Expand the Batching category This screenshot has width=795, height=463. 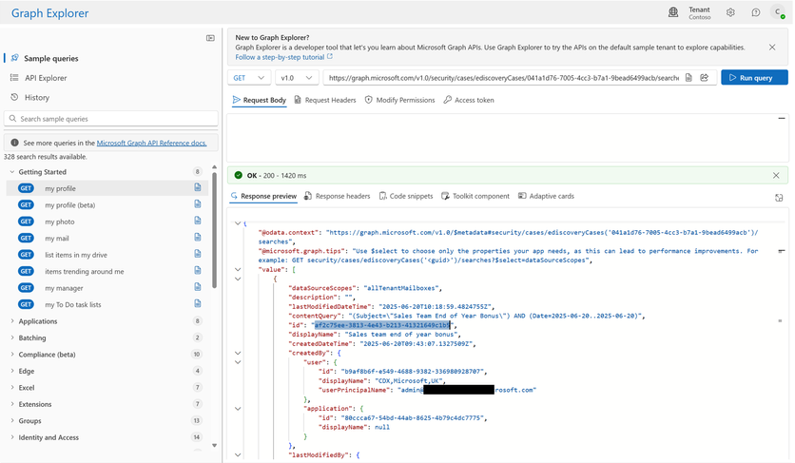coord(12,338)
